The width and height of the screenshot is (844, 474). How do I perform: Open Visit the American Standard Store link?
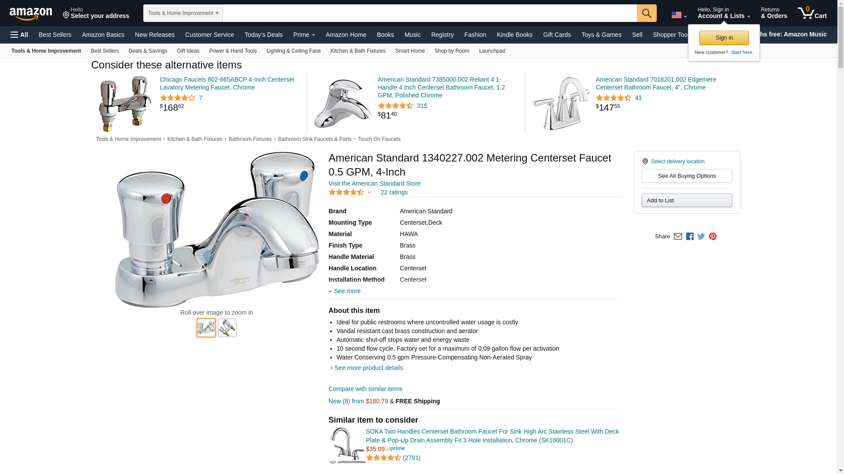click(375, 183)
